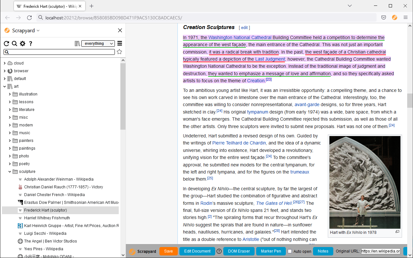Open the Hart with Ex Nihilo photo
The height and width of the screenshot is (258, 413).
[365, 182]
